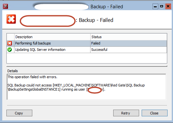Copy the error details with Copy button
Viewport: 173px width, 123px height.
click(19, 113)
